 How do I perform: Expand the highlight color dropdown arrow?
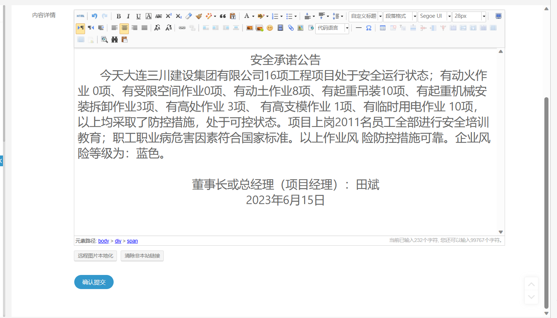[267, 16]
